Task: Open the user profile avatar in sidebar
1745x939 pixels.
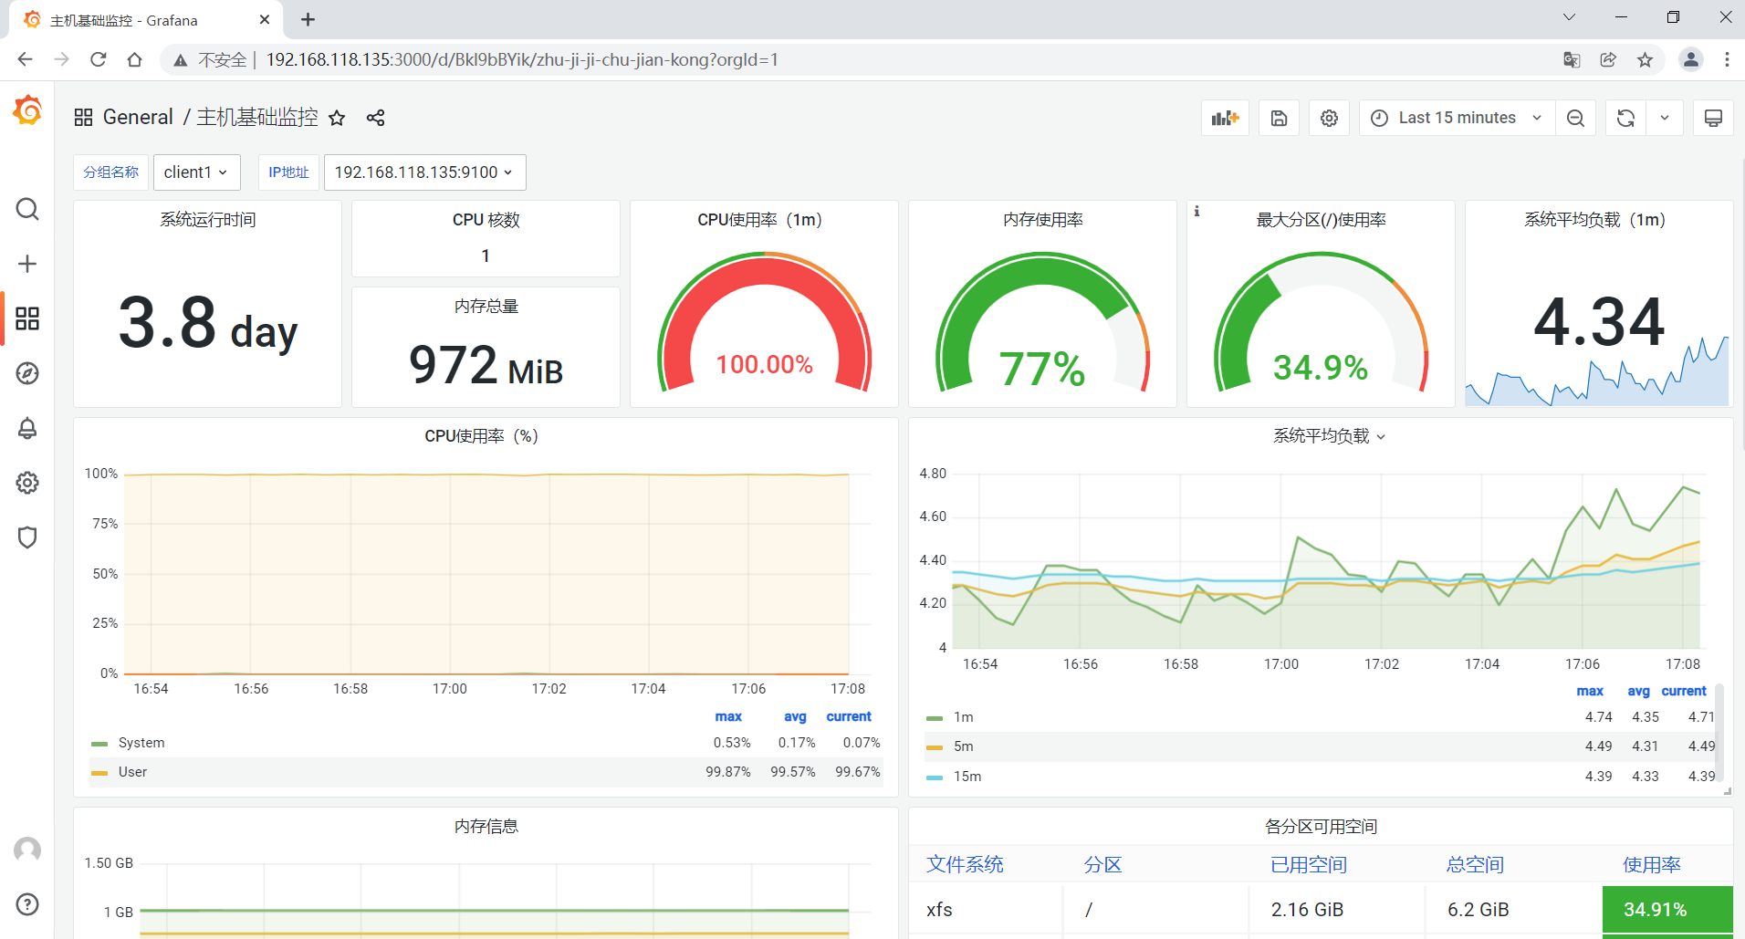Action: pyautogui.click(x=27, y=850)
